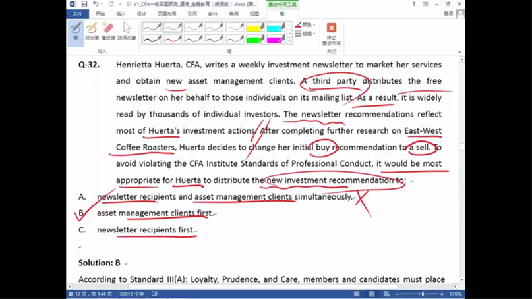Choose the yellow highlighter pen swatch

click(254, 27)
